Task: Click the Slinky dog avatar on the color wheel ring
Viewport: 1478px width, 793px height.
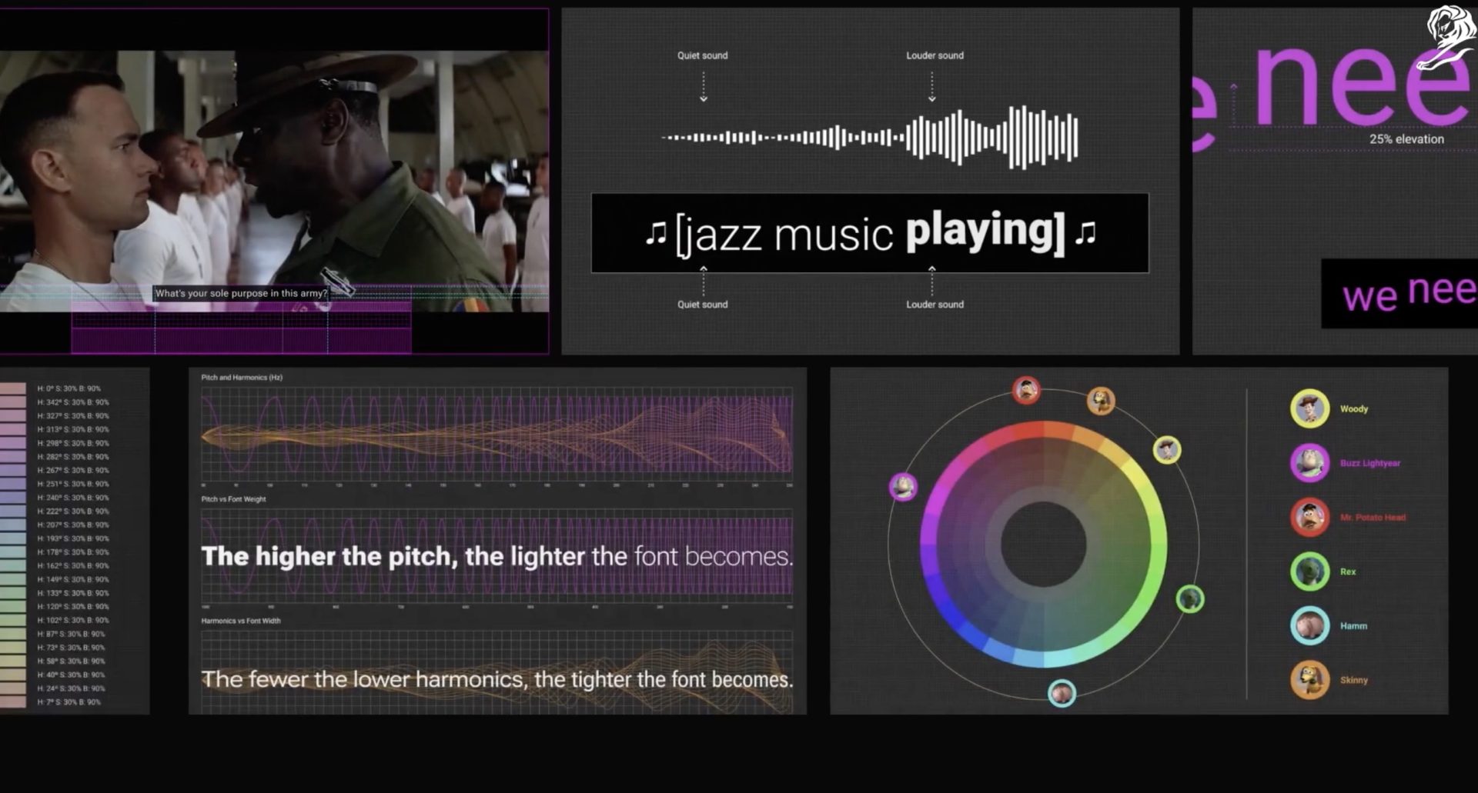Action: (x=1101, y=401)
